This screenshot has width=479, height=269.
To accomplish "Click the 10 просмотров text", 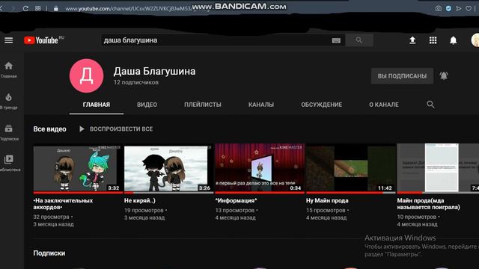I will click(x=417, y=217).
